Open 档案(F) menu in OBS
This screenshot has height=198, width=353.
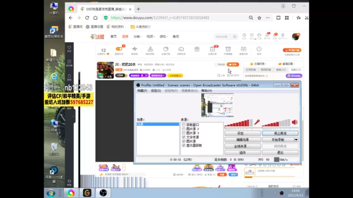coord(142,91)
